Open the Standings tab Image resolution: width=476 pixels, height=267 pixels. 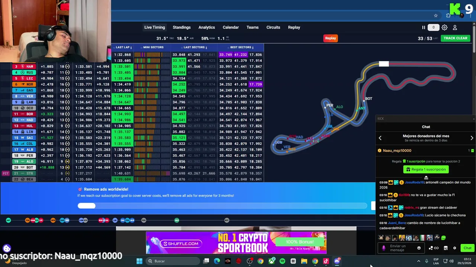click(x=181, y=27)
